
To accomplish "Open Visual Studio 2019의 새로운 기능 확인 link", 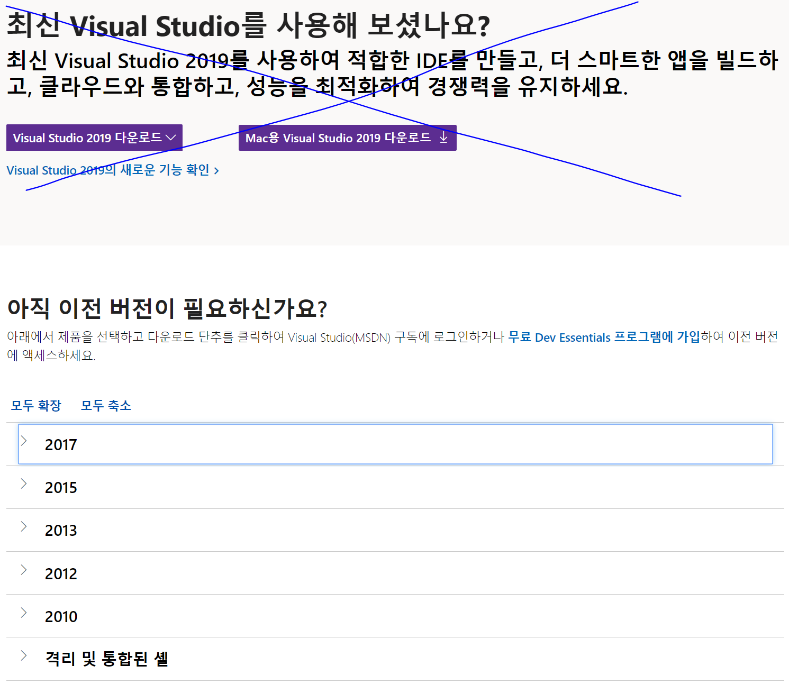I will [x=113, y=170].
